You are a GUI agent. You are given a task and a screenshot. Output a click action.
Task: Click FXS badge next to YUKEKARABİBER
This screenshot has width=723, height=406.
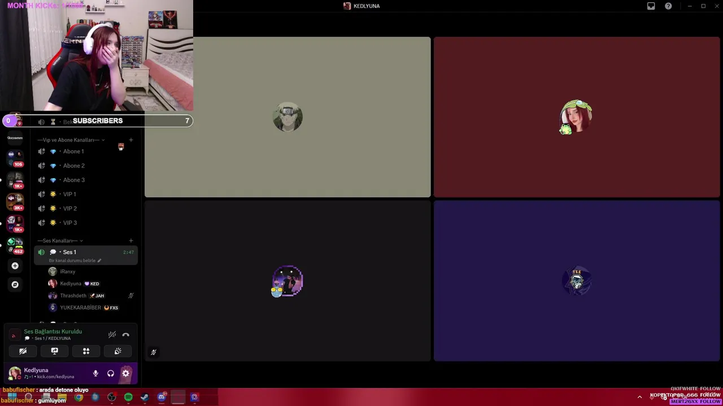[x=111, y=308]
